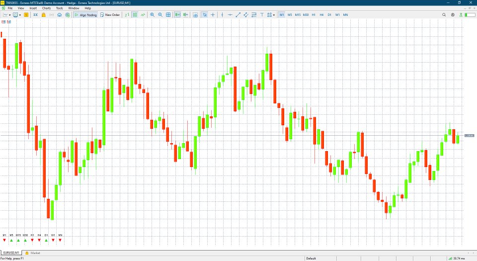Click the connection status bars icon
This screenshot has width=477, height=261.
[450, 259]
